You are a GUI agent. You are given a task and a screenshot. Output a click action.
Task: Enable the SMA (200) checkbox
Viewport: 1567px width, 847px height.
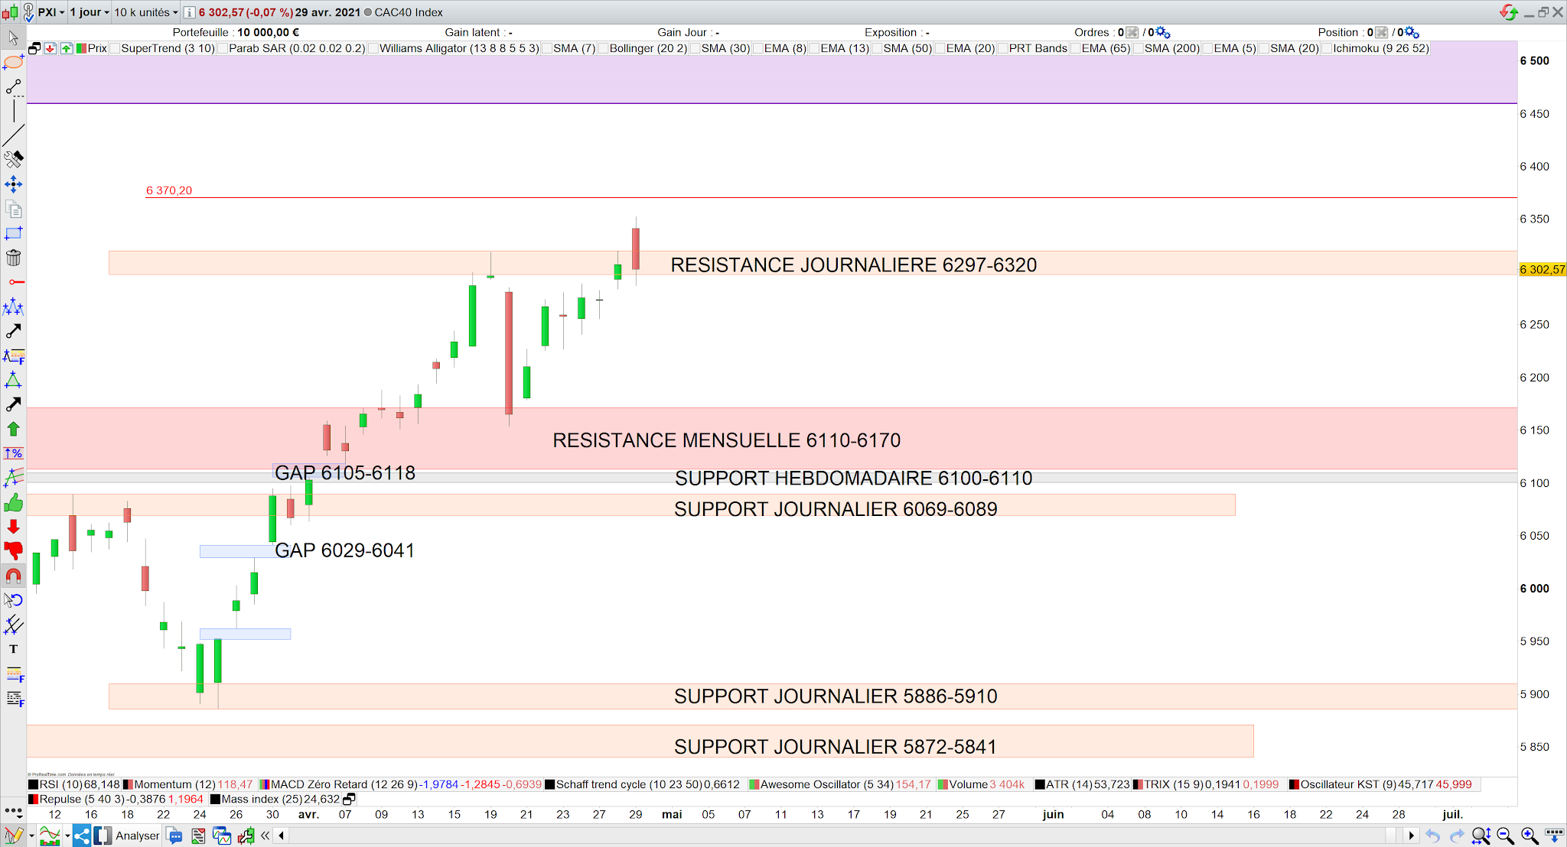[x=1138, y=48]
